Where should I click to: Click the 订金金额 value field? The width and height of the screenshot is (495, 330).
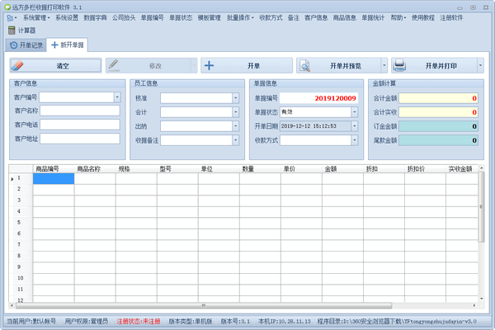[439, 126]
